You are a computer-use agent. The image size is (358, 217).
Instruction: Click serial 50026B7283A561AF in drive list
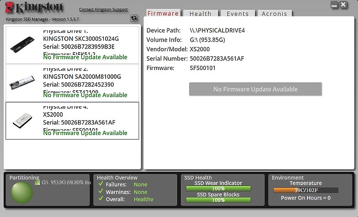(79, 123)
